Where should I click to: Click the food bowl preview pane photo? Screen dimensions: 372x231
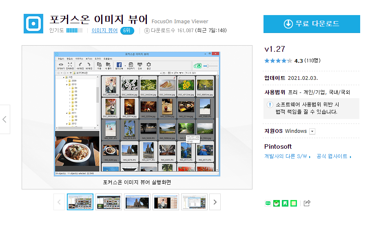pyautogui.click(x=77, y=152)
